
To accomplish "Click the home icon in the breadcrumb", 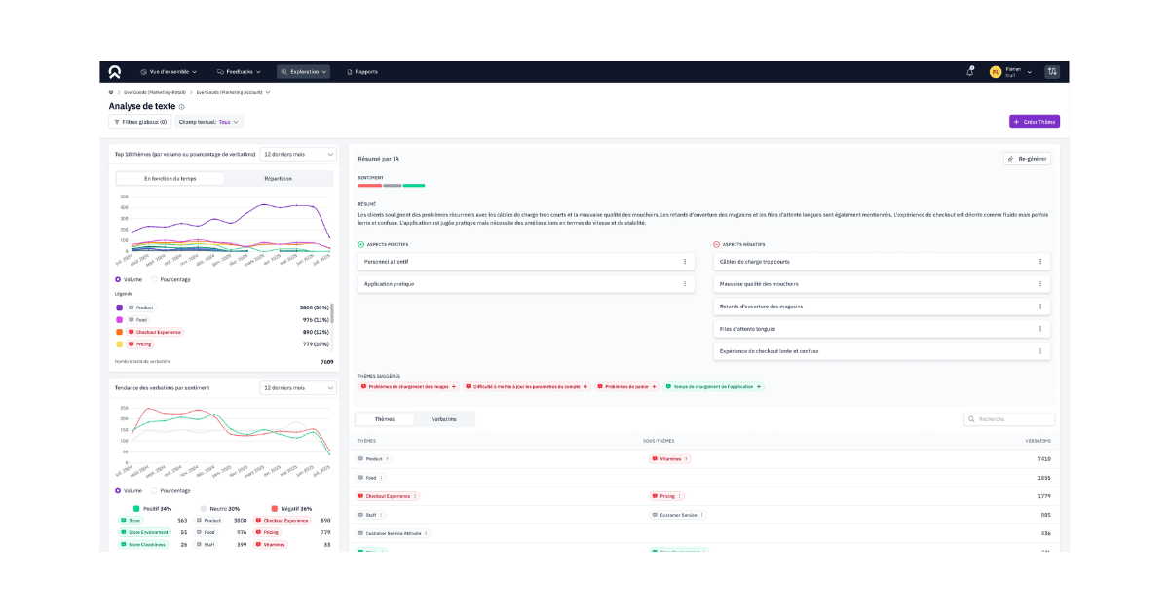I will [x=111, y=92].
